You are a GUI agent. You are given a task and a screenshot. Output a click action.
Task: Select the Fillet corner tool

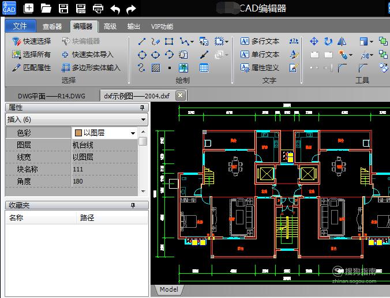pos(342,68)
